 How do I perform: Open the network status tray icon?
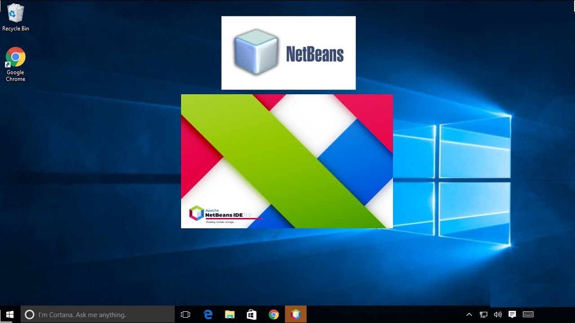483,314
